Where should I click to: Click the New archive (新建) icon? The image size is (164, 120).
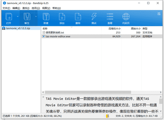point(46,17)
